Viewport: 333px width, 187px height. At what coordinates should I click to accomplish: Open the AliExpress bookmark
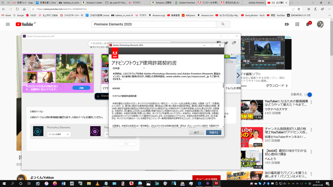pos(189,15)
